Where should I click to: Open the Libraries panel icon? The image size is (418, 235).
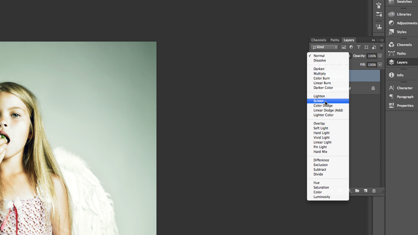pos(391,14)
